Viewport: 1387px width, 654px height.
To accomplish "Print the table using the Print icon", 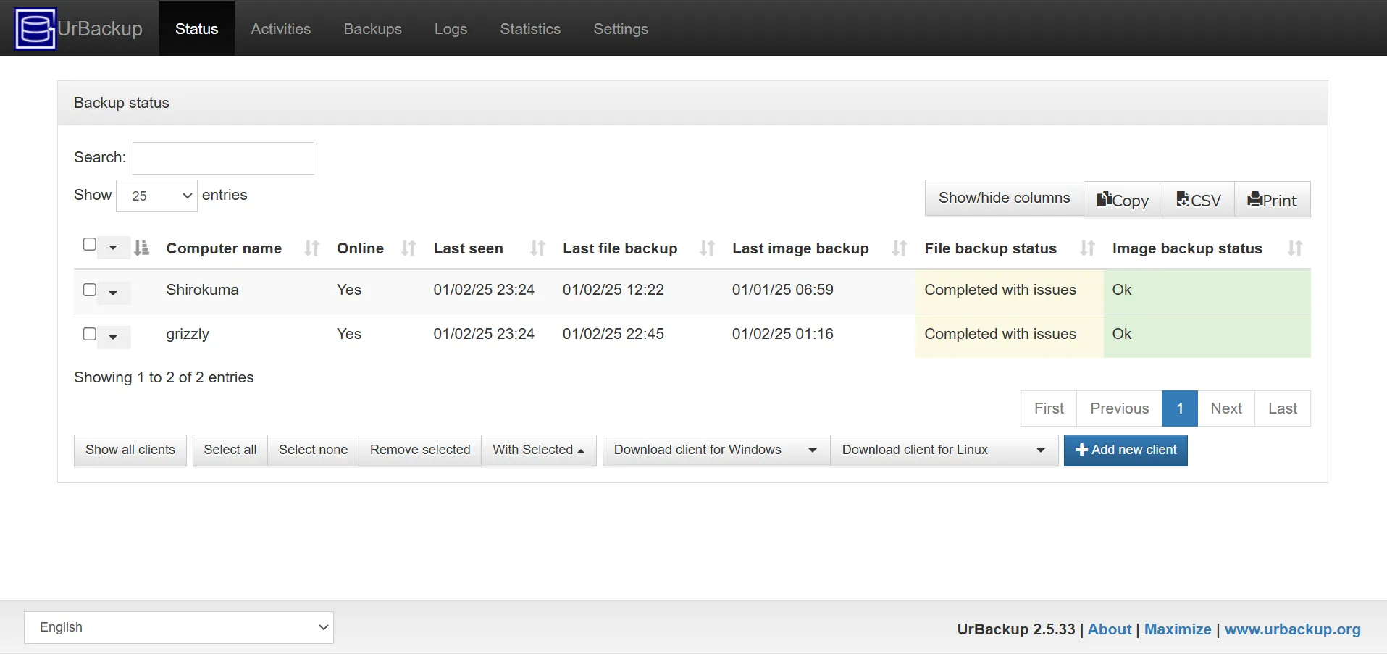I will click(x=1272, y=200).
